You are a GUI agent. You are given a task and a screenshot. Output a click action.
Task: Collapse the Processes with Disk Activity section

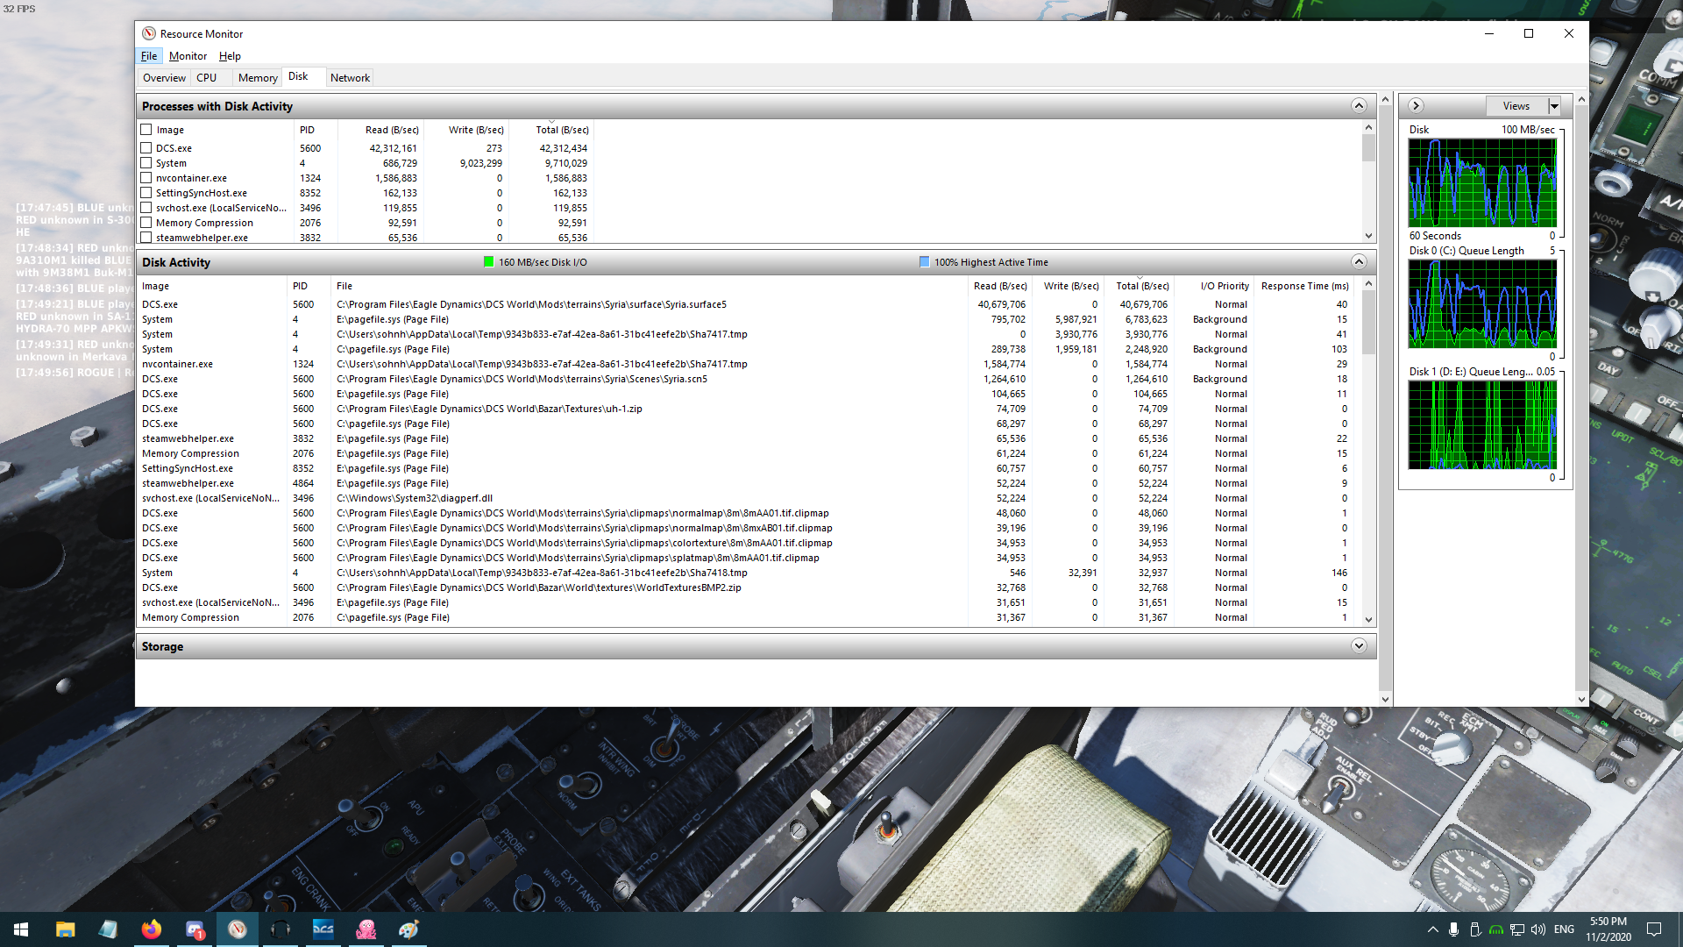[x=1359, y=106]
